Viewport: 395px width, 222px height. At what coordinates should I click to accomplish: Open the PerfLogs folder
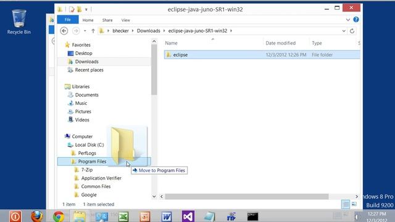[87, 153]
